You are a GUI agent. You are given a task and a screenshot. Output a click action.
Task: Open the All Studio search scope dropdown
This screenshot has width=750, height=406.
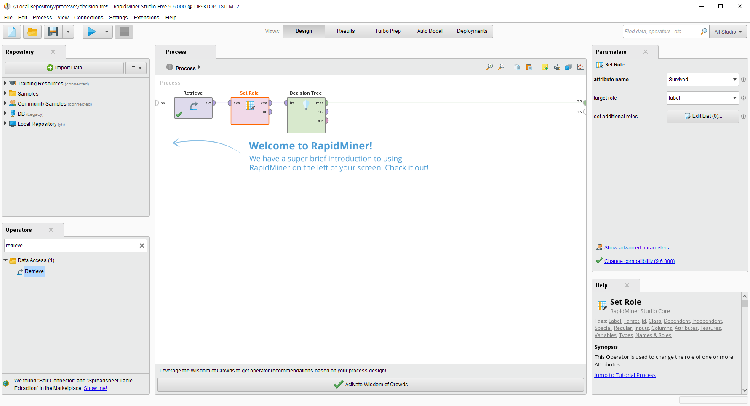(x=728, y=32)
